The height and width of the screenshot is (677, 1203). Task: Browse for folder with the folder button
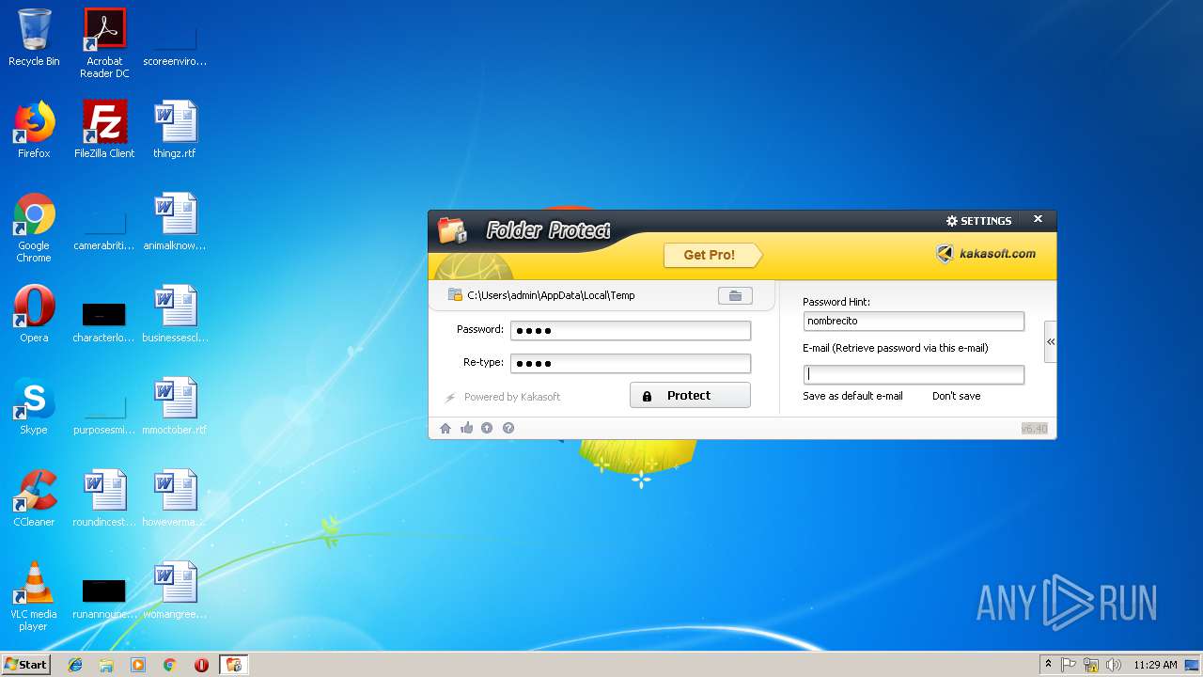(735, 295)
